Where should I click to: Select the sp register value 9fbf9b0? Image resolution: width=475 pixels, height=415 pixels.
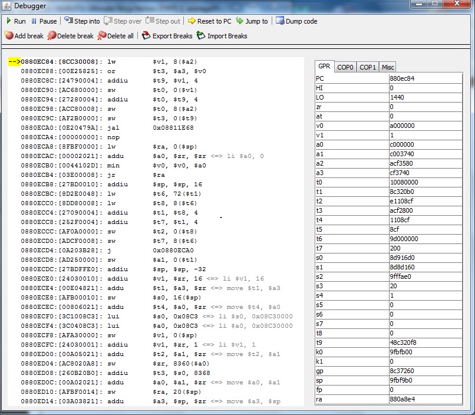point(425,380)
